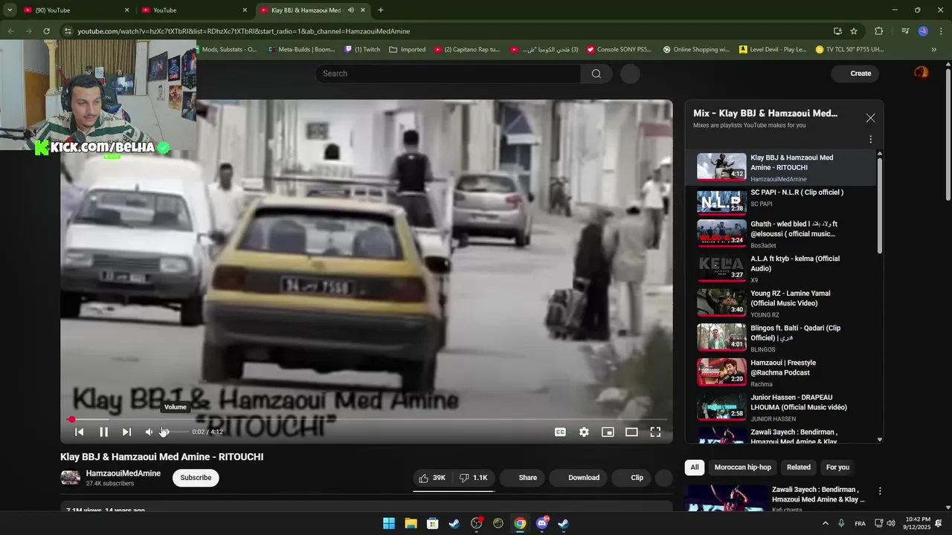Switch to the (90) YouTube tab
Viewport: 952px width, 535px height.
(x=76, y=10)
